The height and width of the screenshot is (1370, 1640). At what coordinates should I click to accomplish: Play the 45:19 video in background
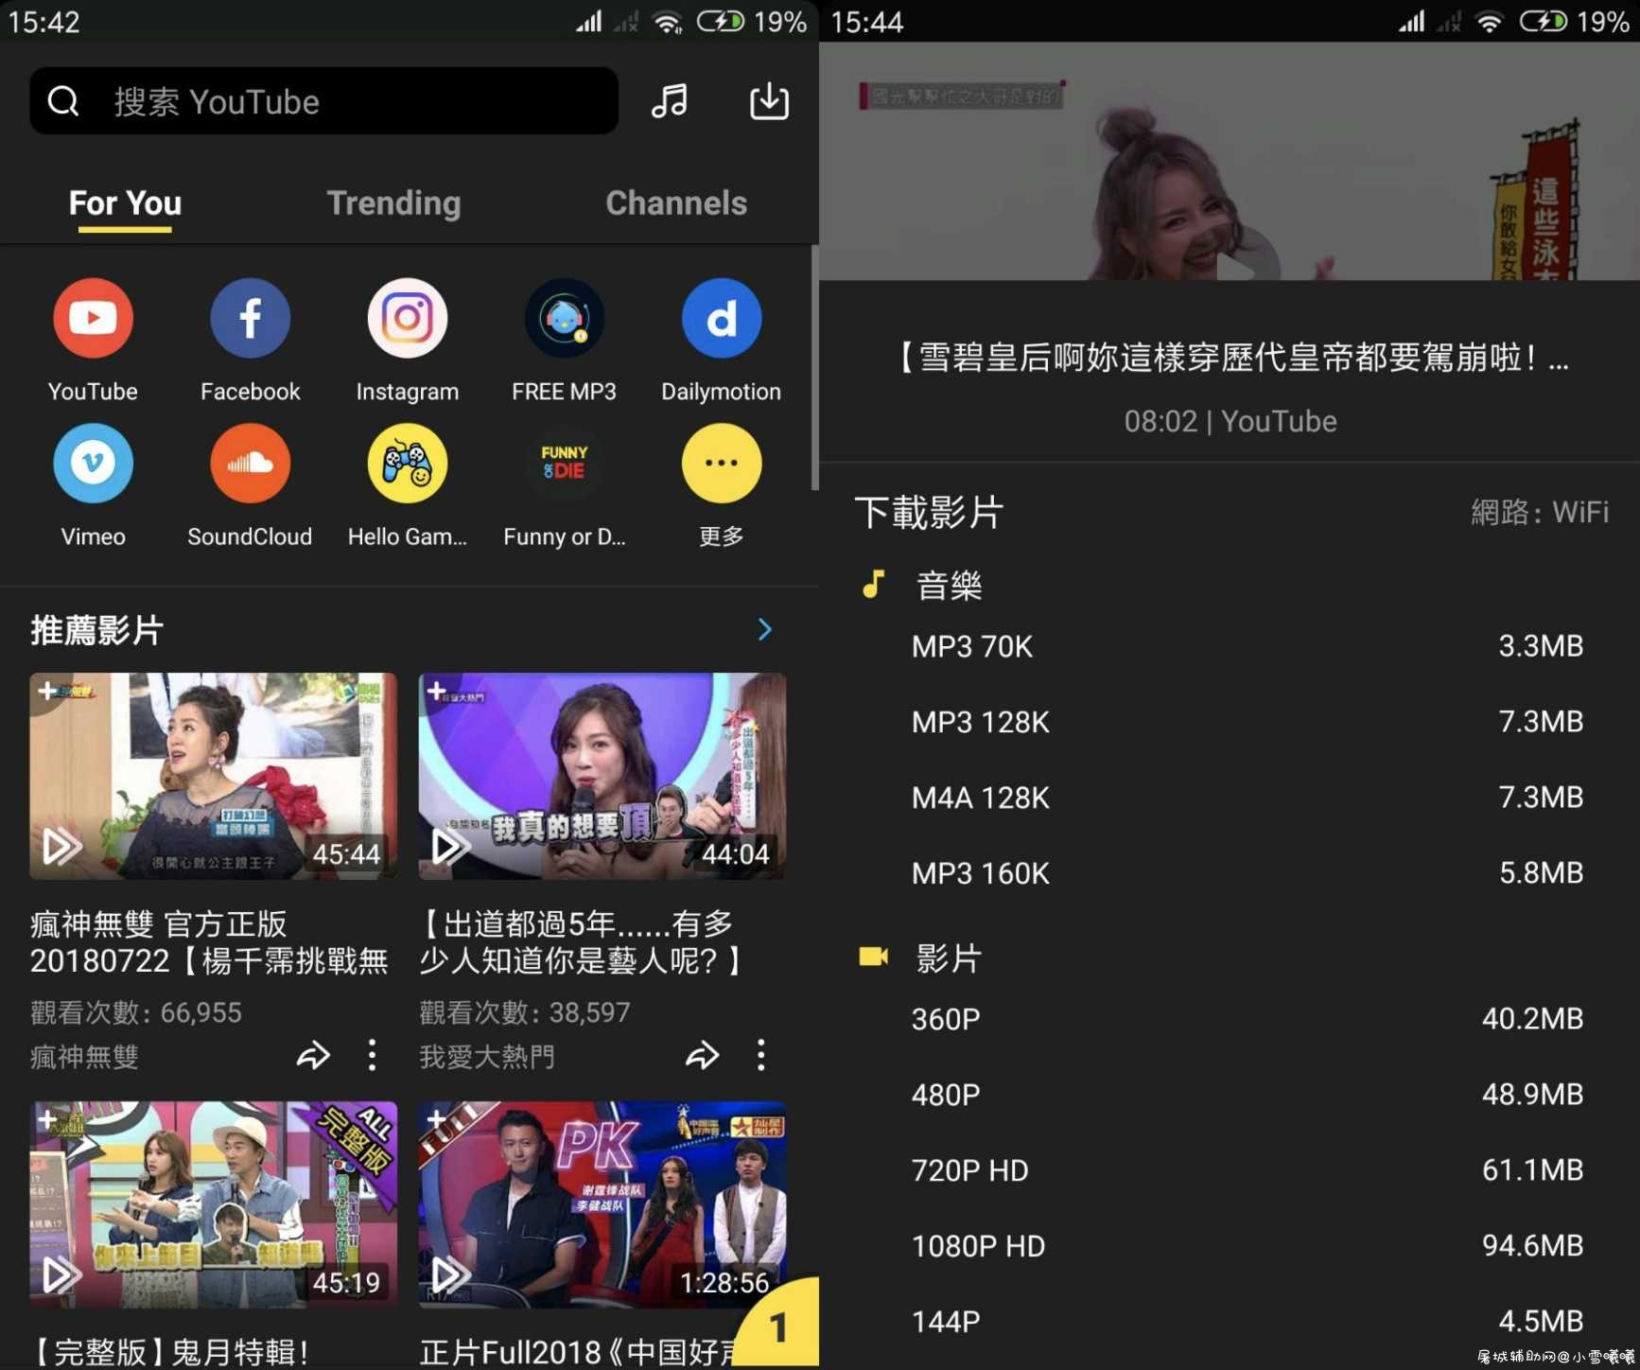[x=61, y=1275]
